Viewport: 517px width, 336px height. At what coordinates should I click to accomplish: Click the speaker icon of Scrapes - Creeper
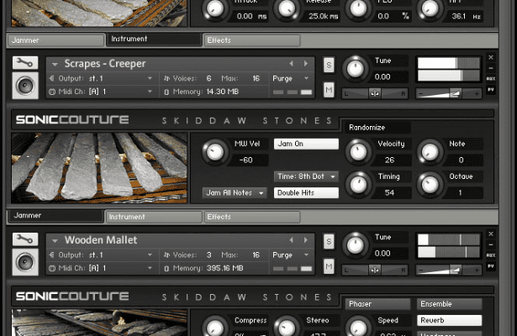click(25, 86)
